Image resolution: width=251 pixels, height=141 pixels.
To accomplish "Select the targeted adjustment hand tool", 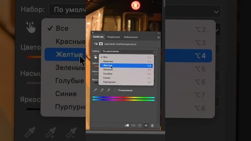I will click(95, 57).
